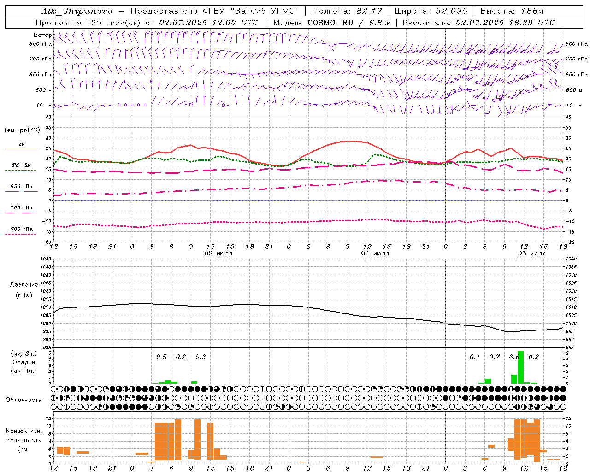Screen dimensions: 590x472
Task: Click the "Облачность" cloud cover label
Action: coord(24,400)
